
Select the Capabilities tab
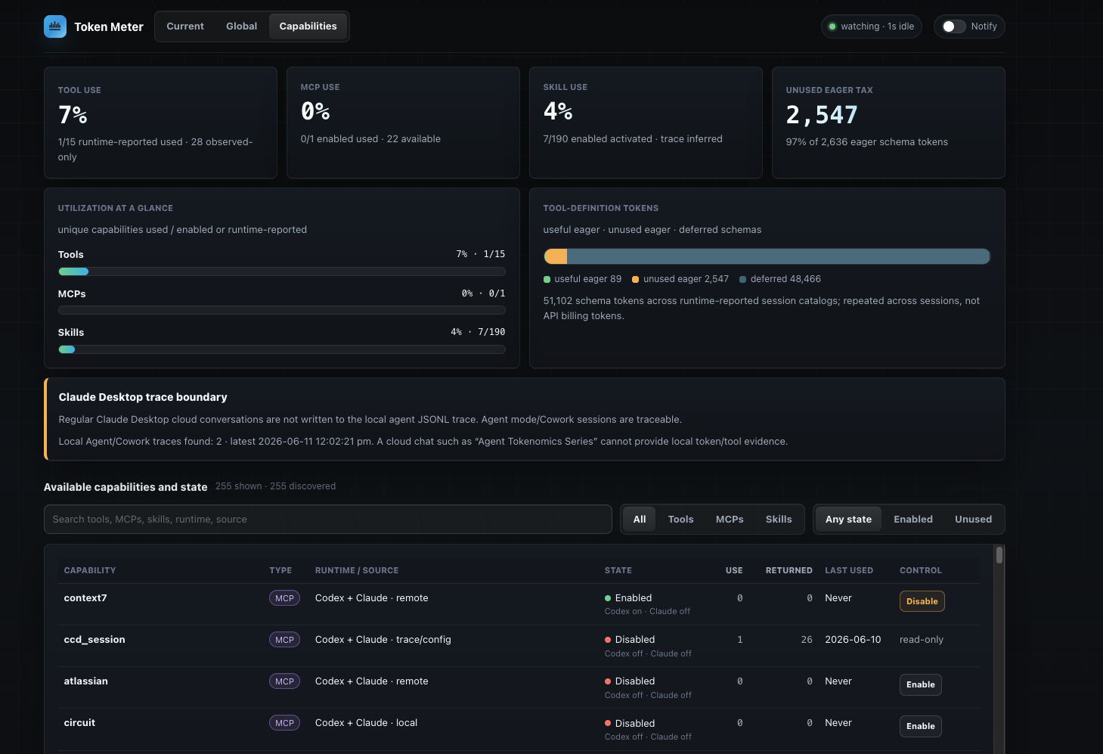[308, 26]
